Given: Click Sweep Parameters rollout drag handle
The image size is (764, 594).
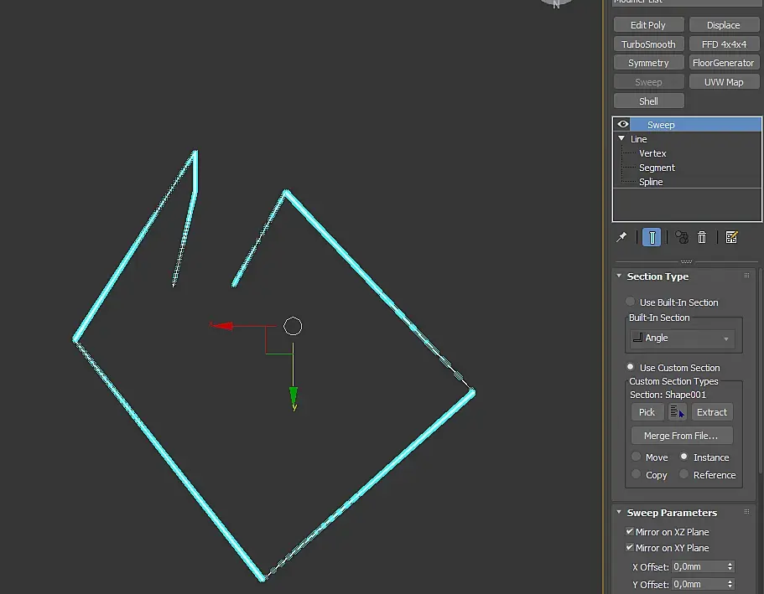Looking at the screenshot, I should [747, 512].
